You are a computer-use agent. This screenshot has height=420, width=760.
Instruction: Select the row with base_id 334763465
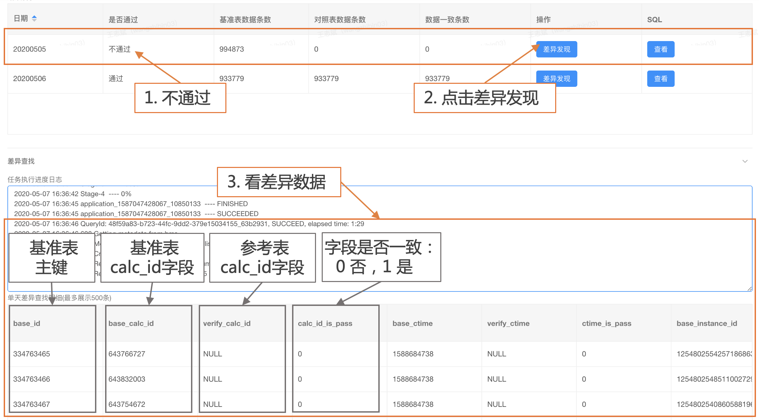click(32, 354)
